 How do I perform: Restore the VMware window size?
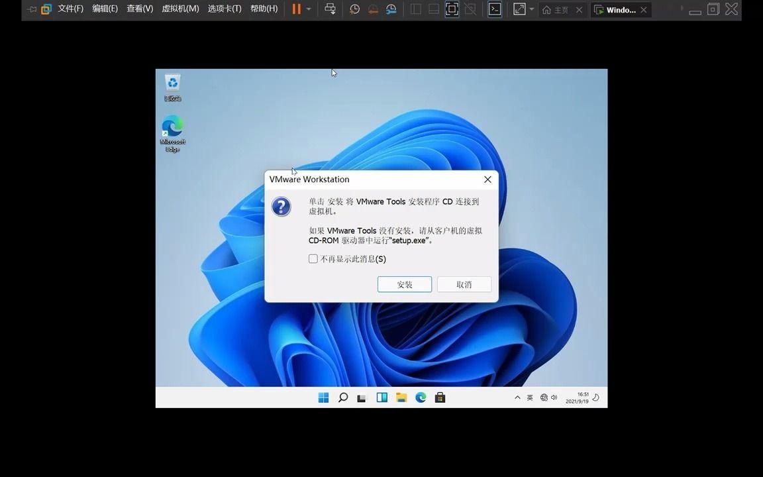pos(713,9)
